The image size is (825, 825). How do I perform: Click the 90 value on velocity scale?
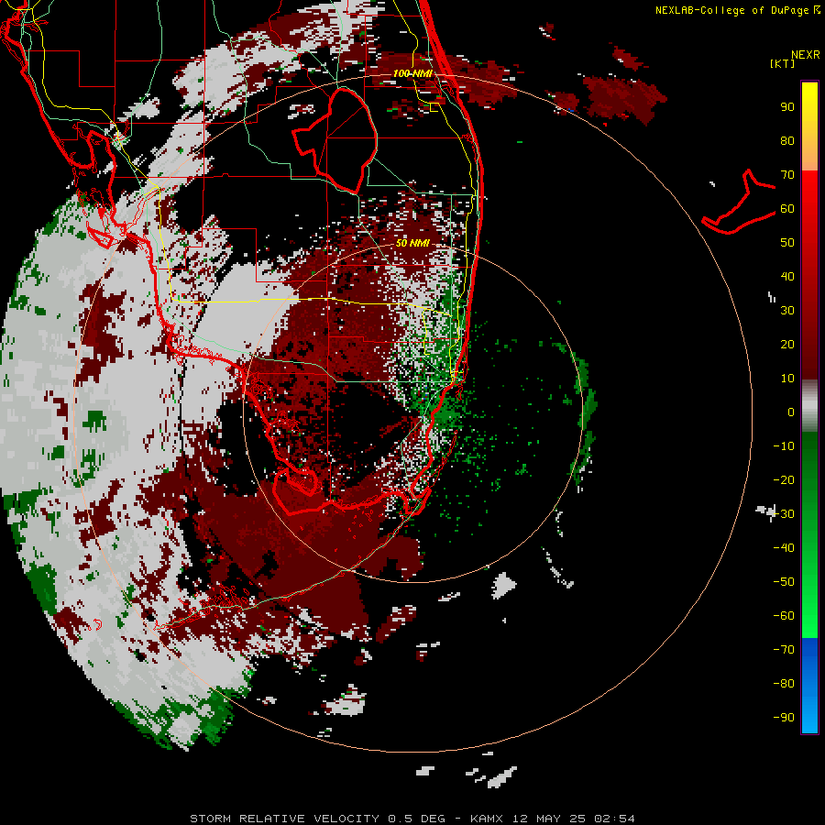[787, 107]
